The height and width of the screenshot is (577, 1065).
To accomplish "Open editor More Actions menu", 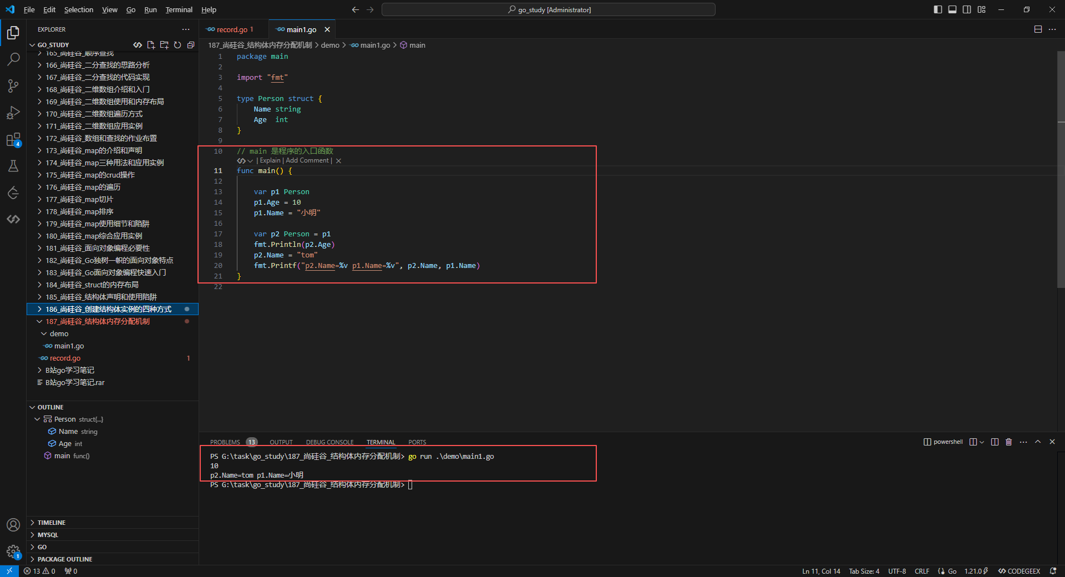I will [x=1052, y=29].
